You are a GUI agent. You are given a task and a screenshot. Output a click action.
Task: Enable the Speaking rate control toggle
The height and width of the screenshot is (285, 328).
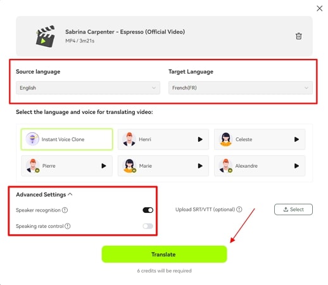148,226
